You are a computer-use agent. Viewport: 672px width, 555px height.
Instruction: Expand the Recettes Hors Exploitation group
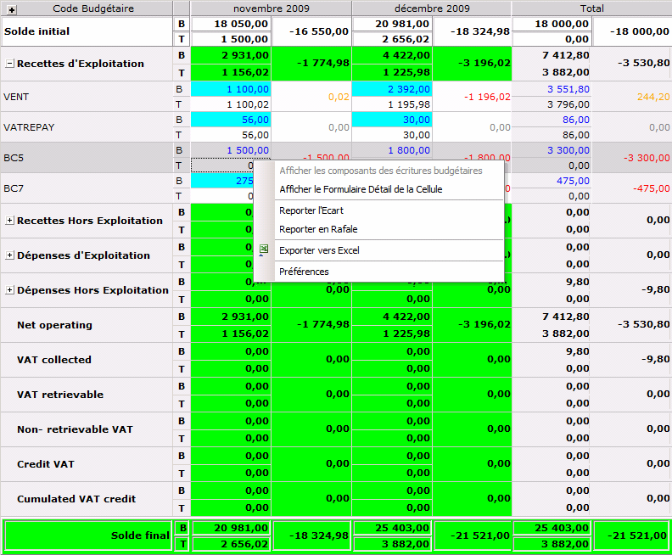[x=10, y=221]
